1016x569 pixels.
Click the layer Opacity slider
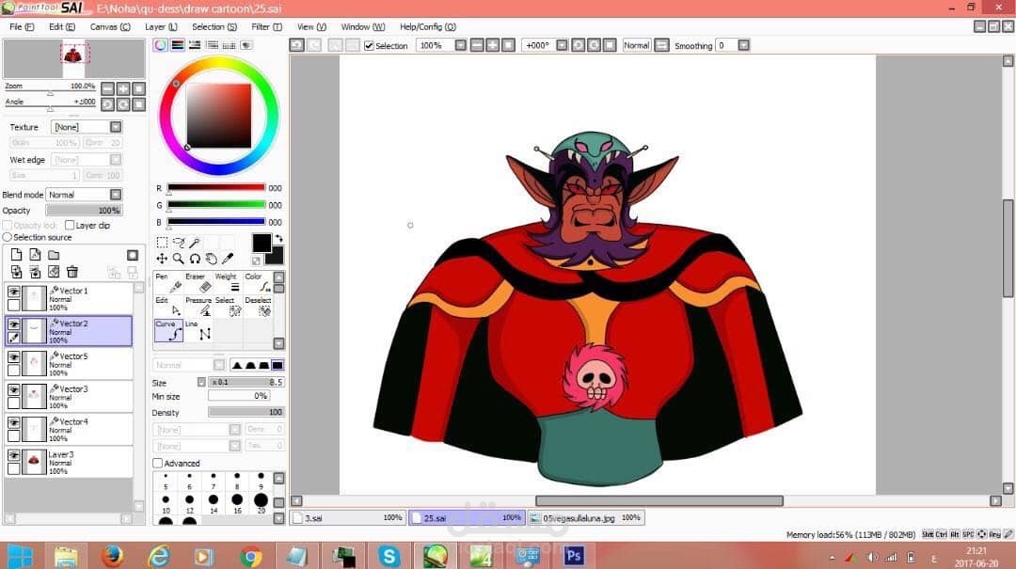(x=84, y=211)
